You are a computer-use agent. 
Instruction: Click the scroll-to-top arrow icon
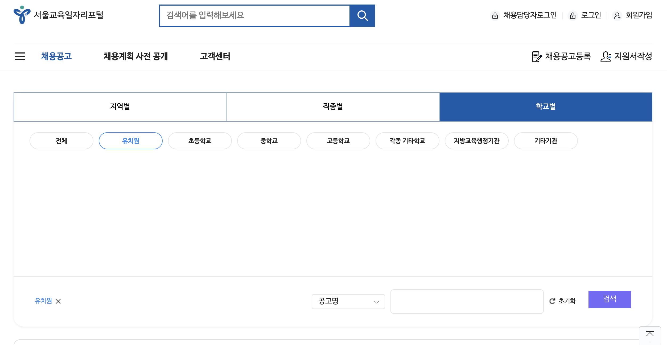click(650, 336)
